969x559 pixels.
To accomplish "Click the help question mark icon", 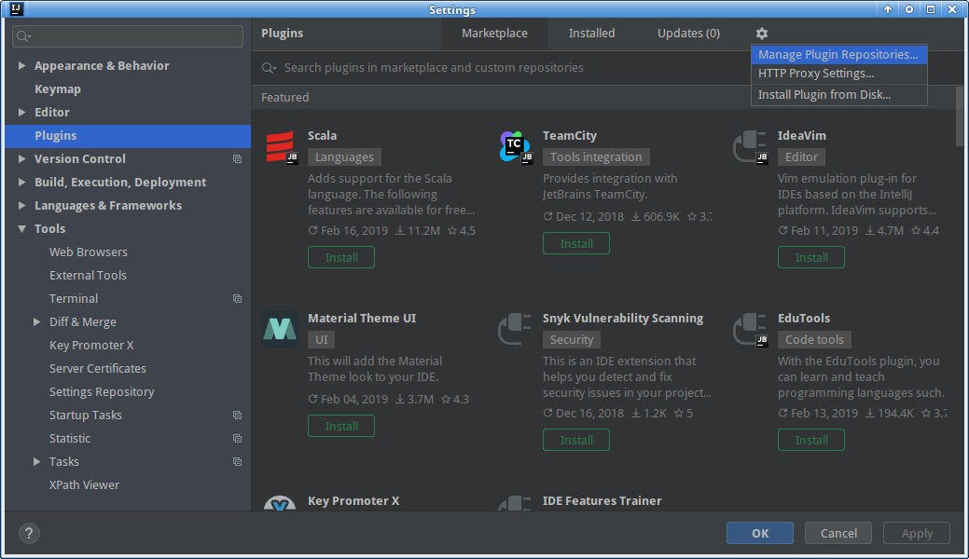I will point(29,534).
